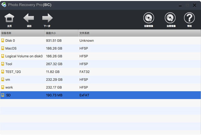This screenshot has width=201, height=136.
Task: Click the drive icon beside Tool
Action: (3, 64)
